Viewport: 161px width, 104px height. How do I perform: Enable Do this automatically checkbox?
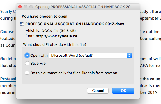coord(27,73)
